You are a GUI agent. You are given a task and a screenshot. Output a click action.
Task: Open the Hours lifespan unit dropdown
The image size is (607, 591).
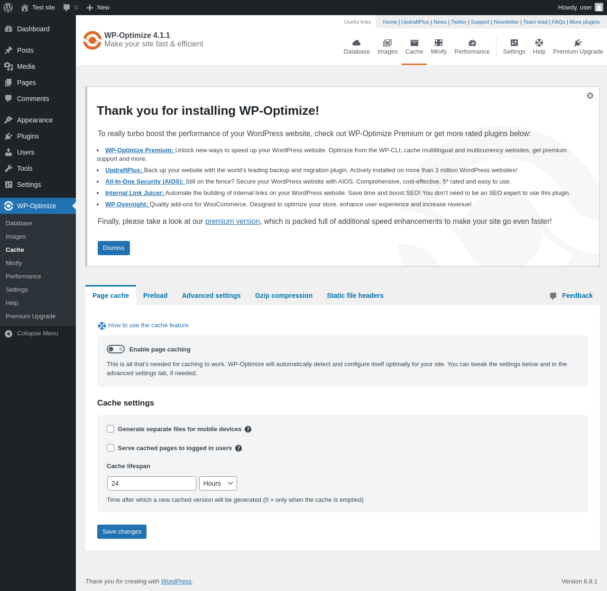(x=218, y=483)
